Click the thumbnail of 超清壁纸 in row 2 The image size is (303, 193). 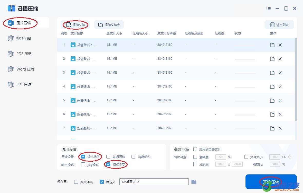tap(72, 58)
